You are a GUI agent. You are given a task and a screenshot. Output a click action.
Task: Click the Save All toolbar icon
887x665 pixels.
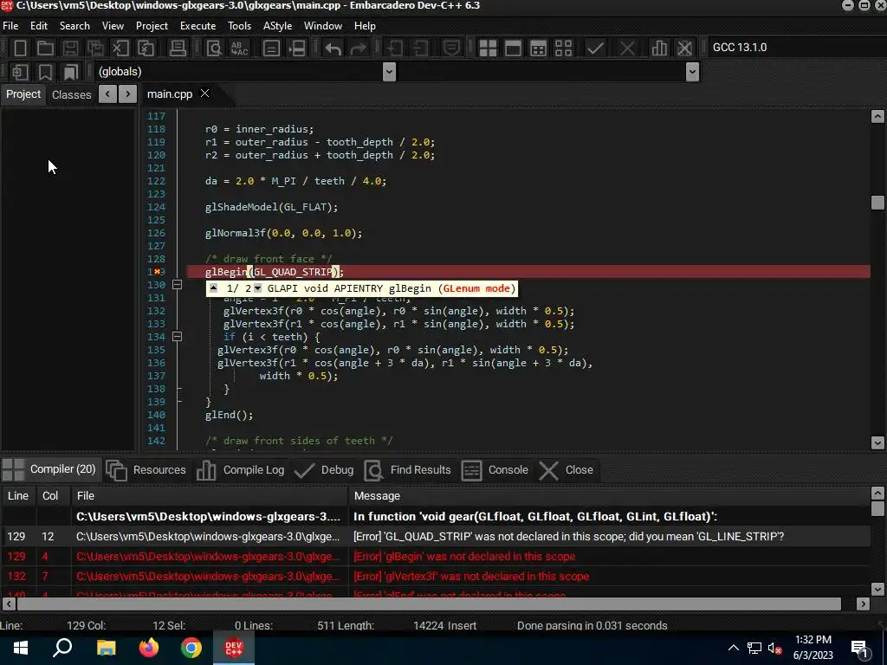(95, 48)
